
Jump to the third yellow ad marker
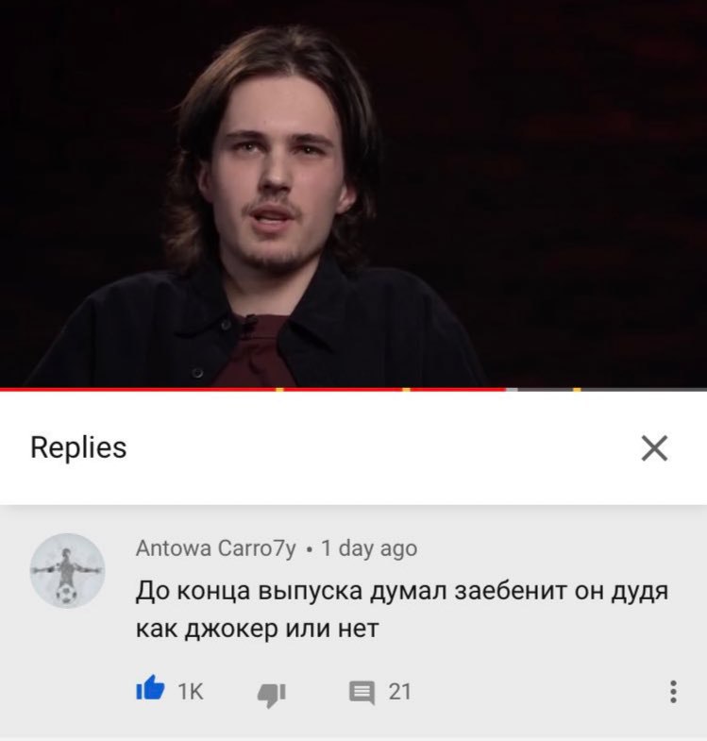[577, 390]
